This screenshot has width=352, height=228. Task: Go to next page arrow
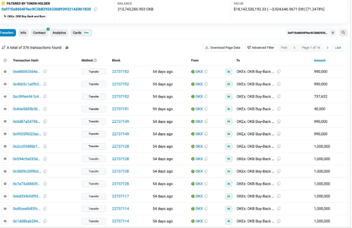pos(327,48)
